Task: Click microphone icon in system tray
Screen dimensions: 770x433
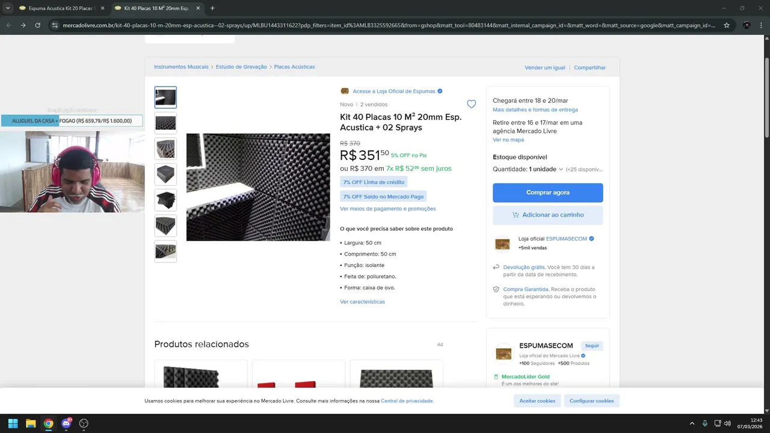Action: [x=705, y=423]
